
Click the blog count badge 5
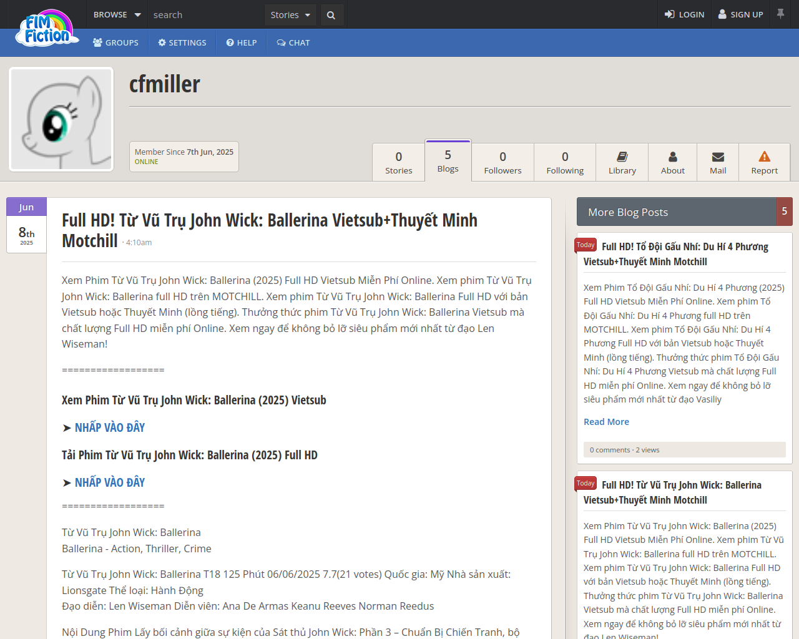[785, 212]
